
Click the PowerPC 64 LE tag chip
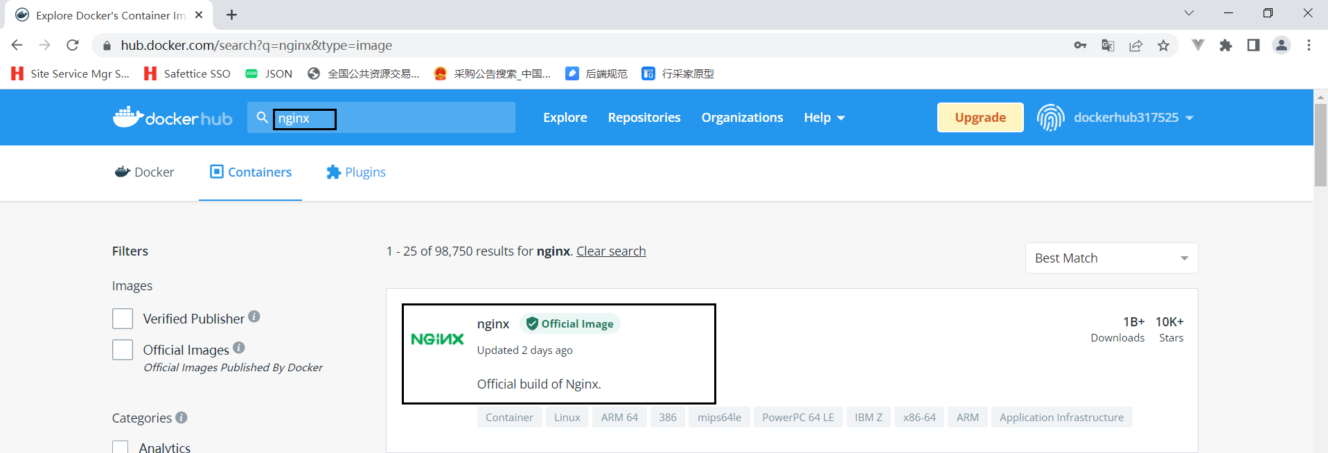tap(798, 417)
